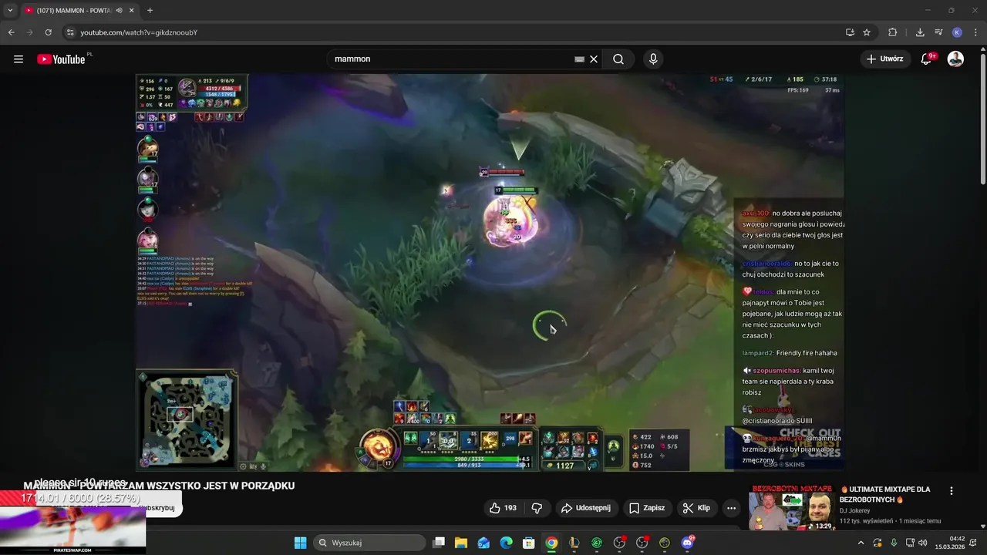Click the video player area
The width and height of the screenshot is (987, 555).
[490, 272]
